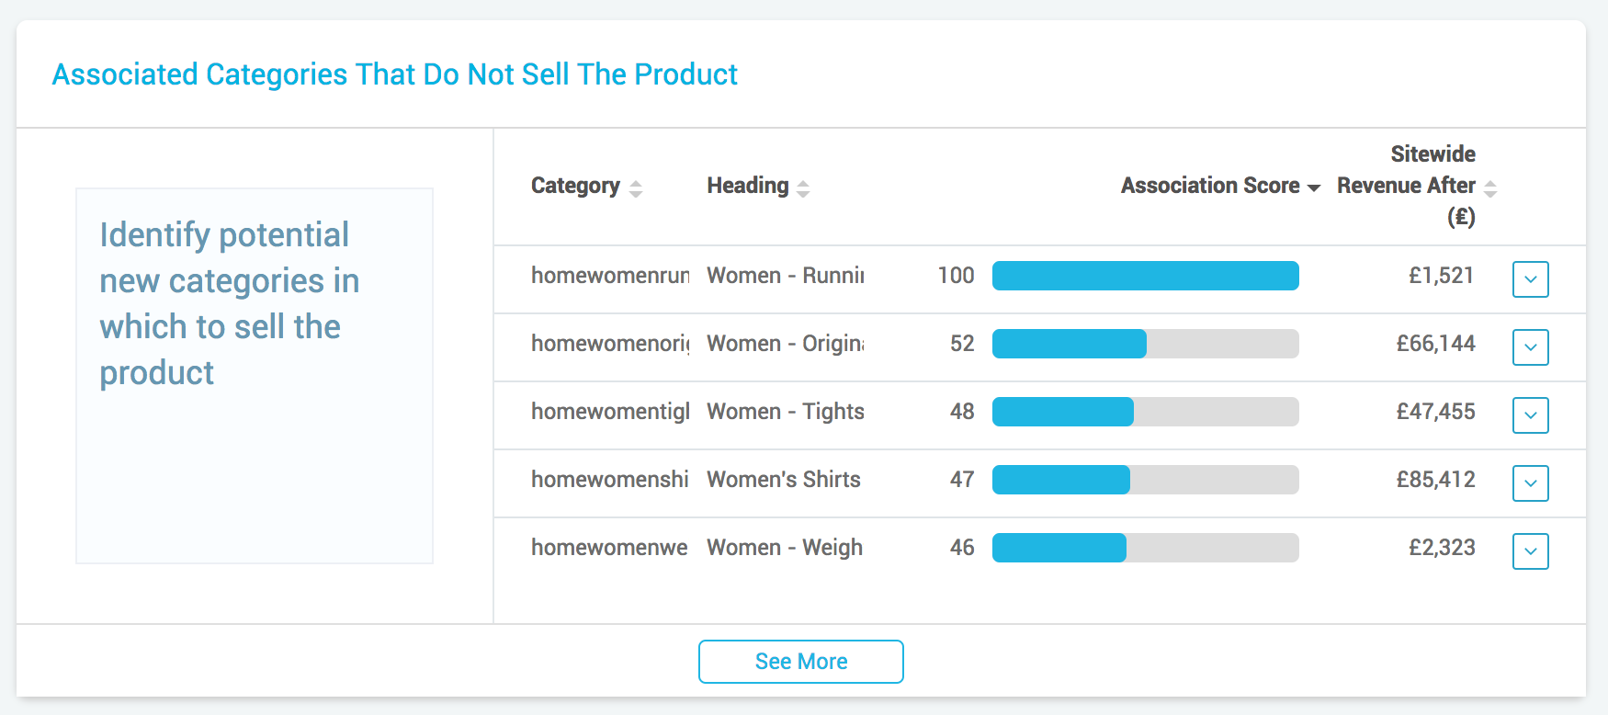Click the 100 score progress bar
This screenshot has width=1608, height=715.
point(1145,276)
